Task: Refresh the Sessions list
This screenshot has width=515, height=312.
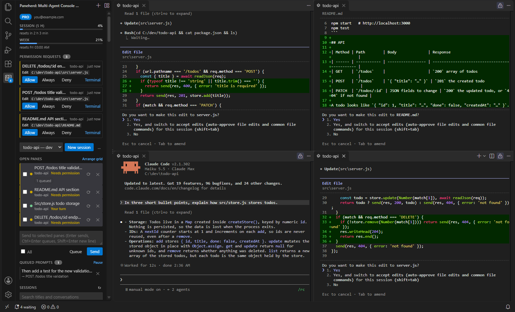Action: click(99, 288)
